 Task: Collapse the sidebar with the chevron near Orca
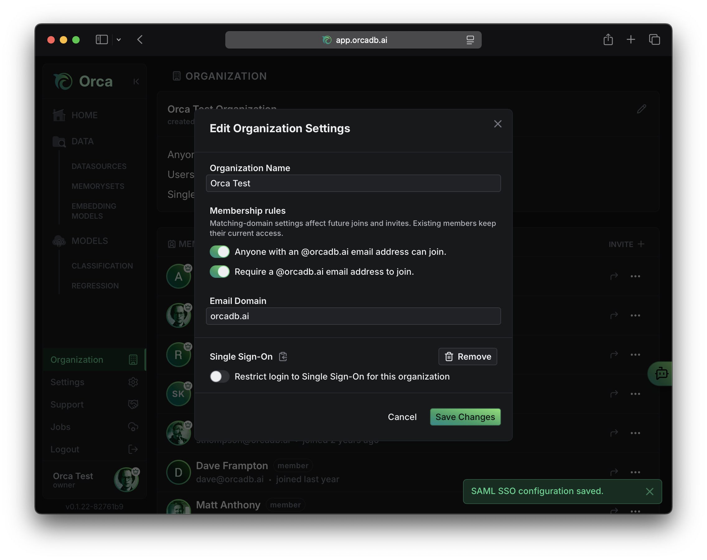tap(136, 81)
